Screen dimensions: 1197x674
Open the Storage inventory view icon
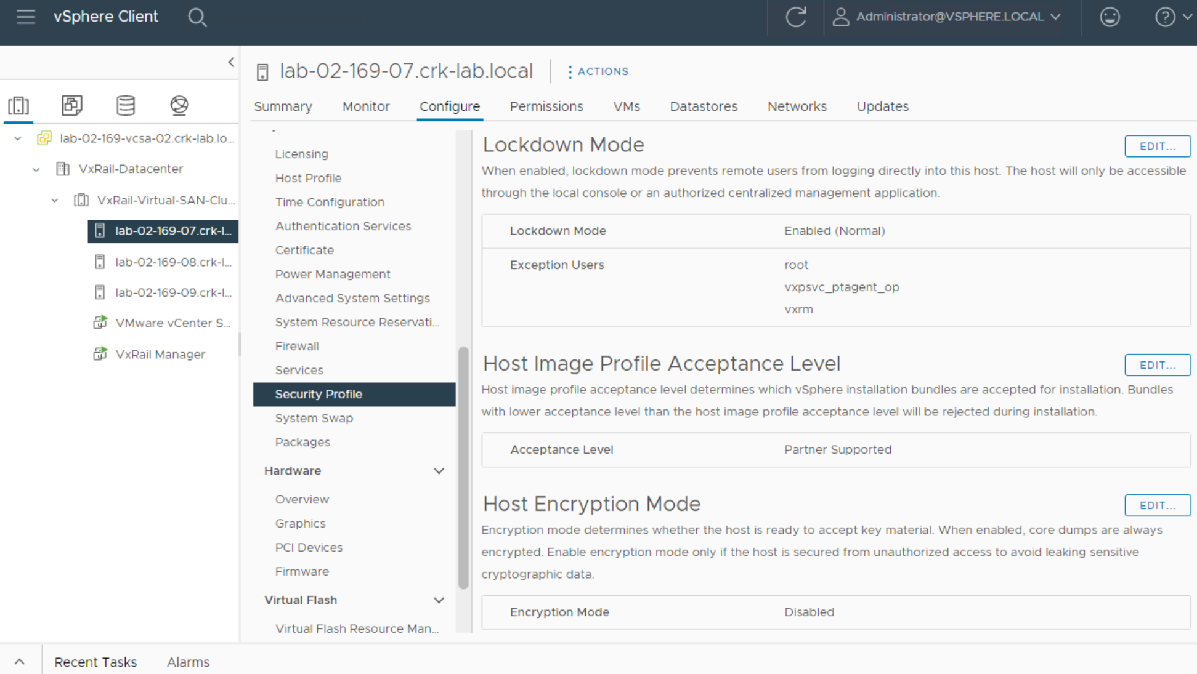[125, 105]
